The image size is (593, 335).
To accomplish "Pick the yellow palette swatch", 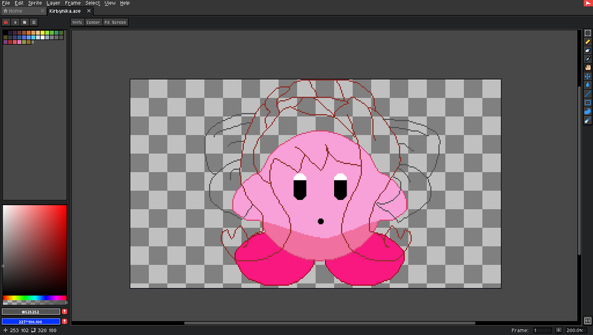I will coord(43,33).
